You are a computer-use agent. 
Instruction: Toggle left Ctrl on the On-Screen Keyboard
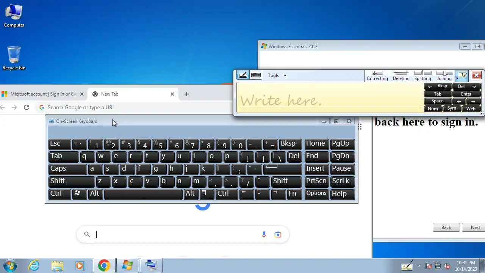tap(60, 194)
